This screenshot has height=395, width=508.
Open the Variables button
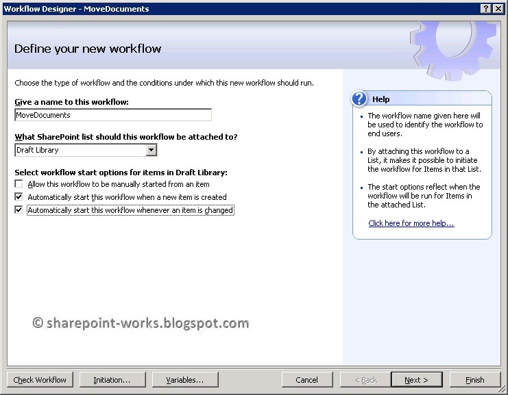pos(185,379)
